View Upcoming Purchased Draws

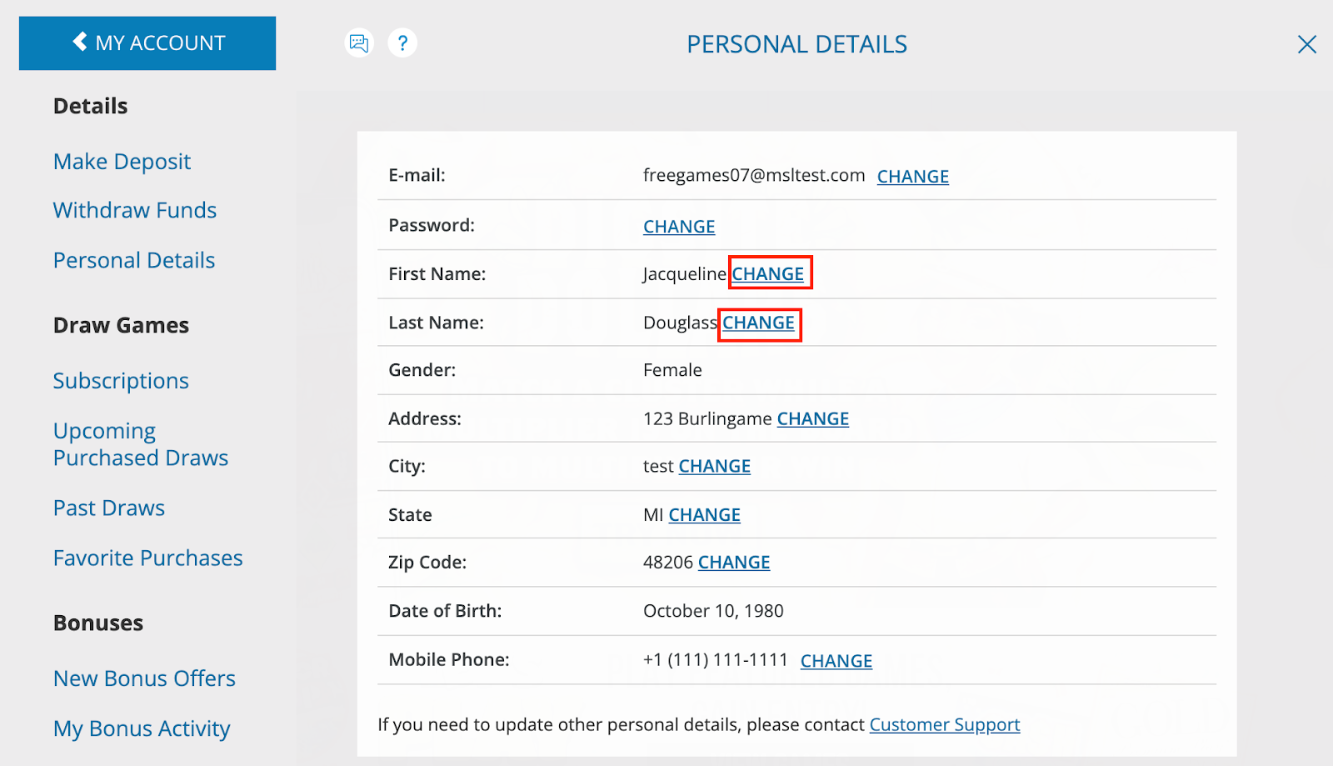tap(140, 443)
